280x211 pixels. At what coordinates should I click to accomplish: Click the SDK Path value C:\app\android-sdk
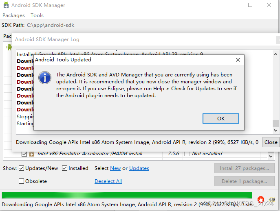[51, 25]
